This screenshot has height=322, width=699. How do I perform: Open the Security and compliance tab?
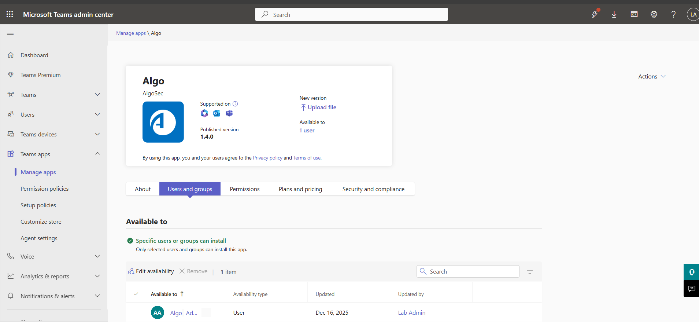(x=373, y=189)
